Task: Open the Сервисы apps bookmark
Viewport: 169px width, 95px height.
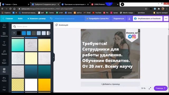Action: click(x=6, y=13)
